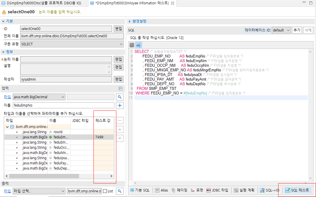The width and height of the screenshot is (316, 197).
Task: Convert SQL with the SQL->IO icon
Action: click(x=270, y=190)
